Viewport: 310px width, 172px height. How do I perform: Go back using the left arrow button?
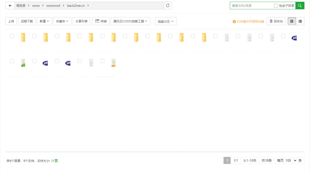(x=10, y=6)
